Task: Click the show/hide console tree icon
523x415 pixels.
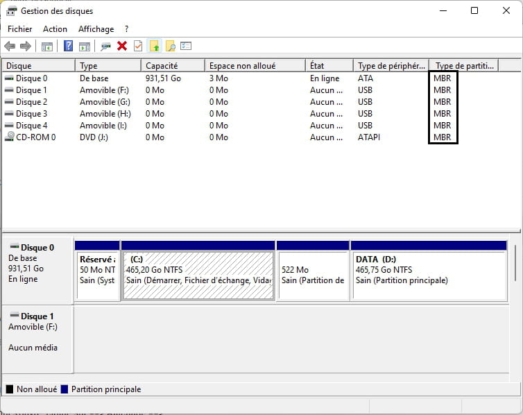Action: pyautogui.click(x=47, y=46)
